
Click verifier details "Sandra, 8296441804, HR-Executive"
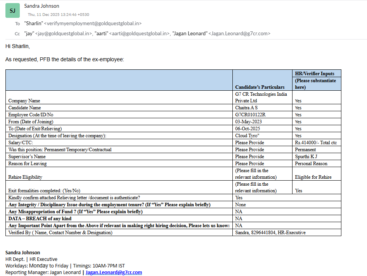point(270,233)
